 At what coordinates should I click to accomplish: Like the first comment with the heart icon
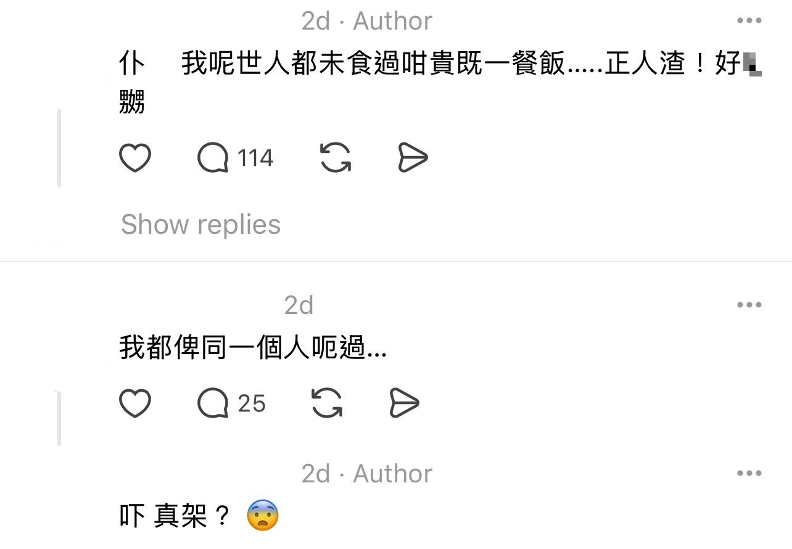pyautogui.click(x=134, y=158)
